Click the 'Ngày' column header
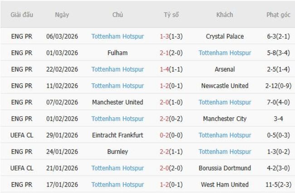Viewport: 295px width, 193px height. click(x=62, y=15)
